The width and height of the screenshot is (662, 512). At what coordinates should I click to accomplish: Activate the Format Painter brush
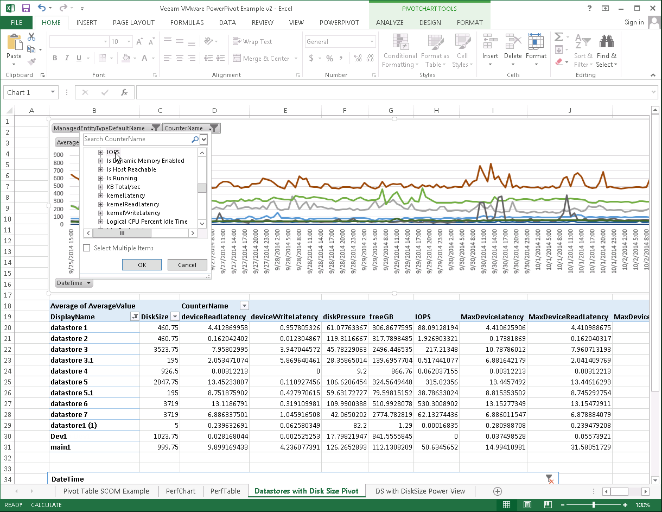[x=31, y=62]
